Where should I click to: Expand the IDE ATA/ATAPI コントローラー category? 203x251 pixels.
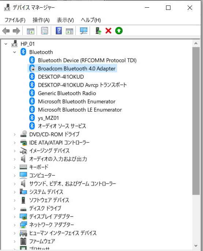tap(15, 142)
